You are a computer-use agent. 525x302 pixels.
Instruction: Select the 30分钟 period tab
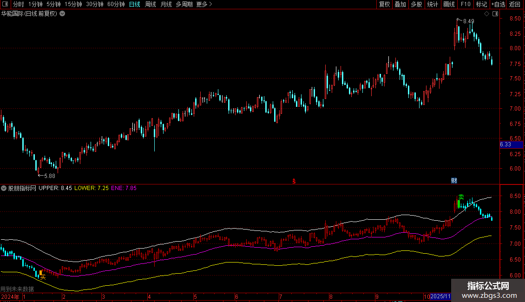pyautogui.click(x=95, y=4)
